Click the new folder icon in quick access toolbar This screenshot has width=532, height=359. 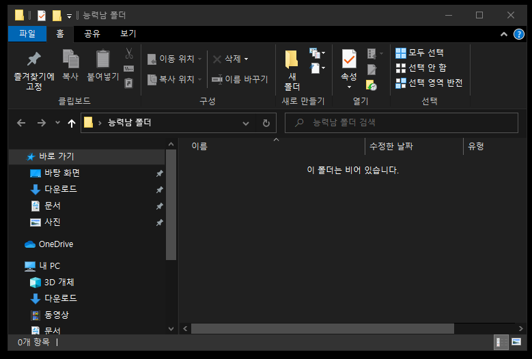pyautogui.click(x=57, y=15)
